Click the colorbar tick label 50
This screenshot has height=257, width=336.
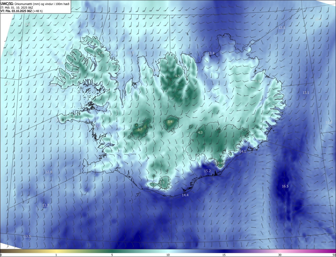pyautogui.click(x=334, y=255)
